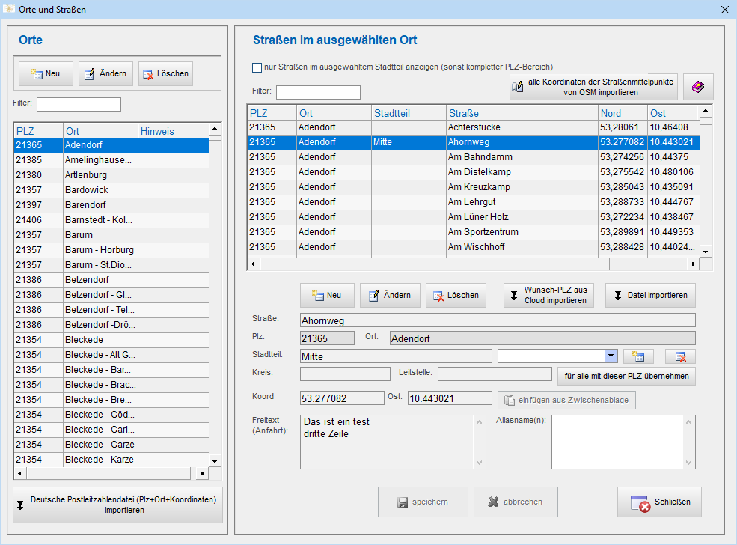Import Deutsche Postleitzahlendatei
Screen dimensions: 737x545
point(117,505)
